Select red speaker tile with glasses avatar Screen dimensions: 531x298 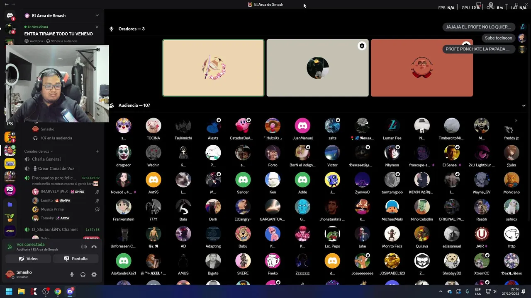(x=421, y=68)
